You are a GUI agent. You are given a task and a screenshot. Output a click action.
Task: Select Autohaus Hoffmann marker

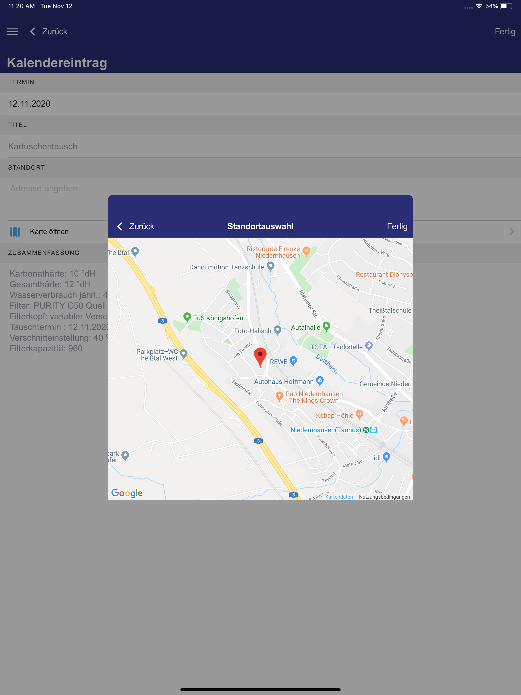320,381
